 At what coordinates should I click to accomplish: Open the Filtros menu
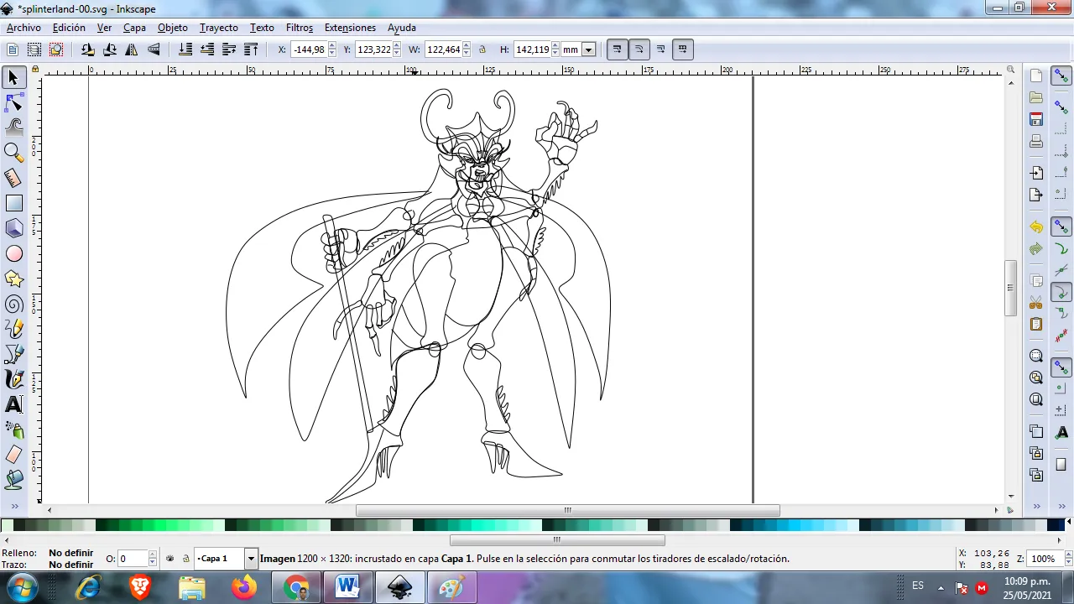tap(300, 28)
